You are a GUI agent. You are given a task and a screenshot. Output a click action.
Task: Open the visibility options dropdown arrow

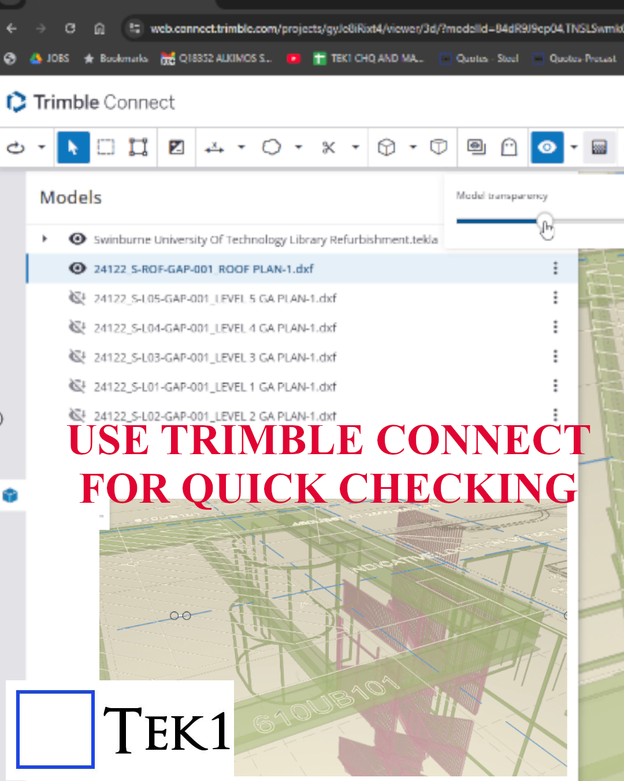574,148
